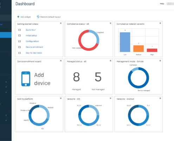Select the light blue Compliant donut segment
The width and height of the screenshot is (174, 141).
coord(97,36)
